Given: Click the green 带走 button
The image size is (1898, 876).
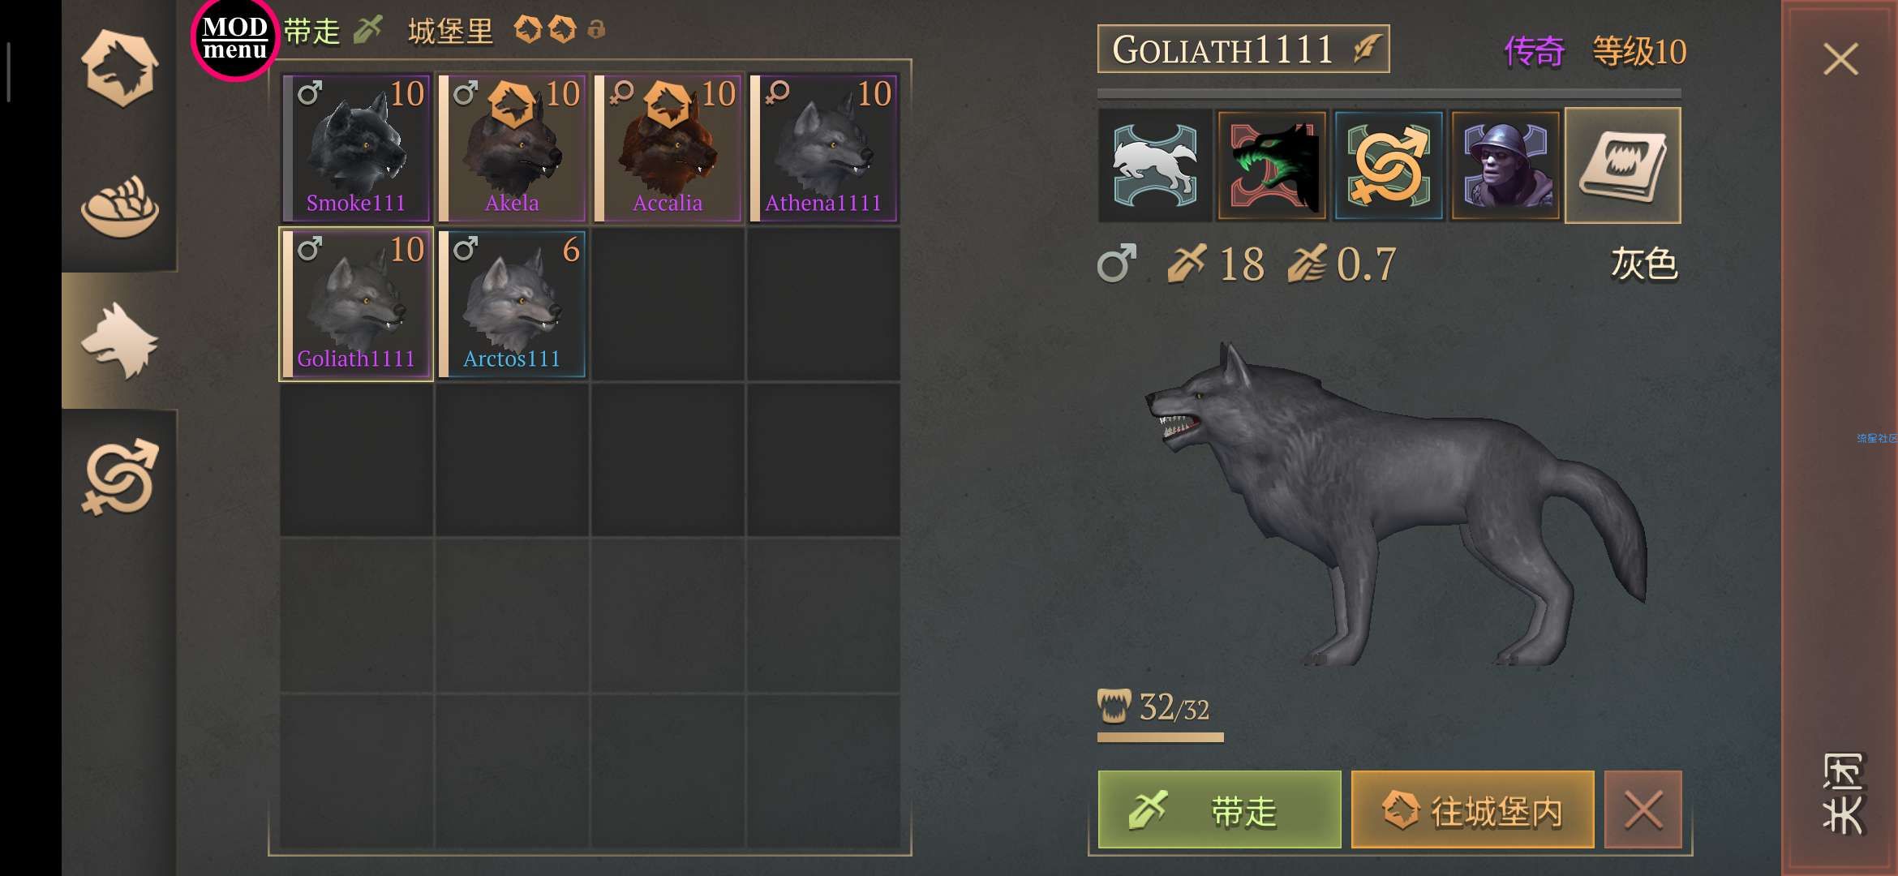Looking at the screenshot, I should (1219, 809).
